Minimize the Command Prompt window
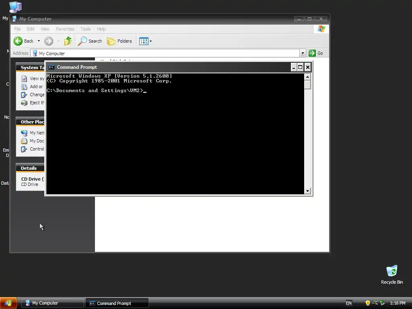Viewport: 412px width, 309px height. click(294, 67)
